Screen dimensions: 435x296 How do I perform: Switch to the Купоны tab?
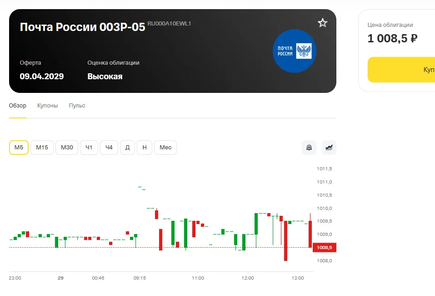47,106
